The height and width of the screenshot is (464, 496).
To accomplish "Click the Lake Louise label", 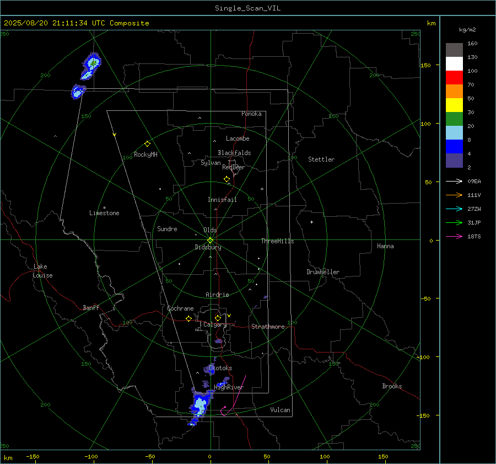I will (x=42, y=271).
